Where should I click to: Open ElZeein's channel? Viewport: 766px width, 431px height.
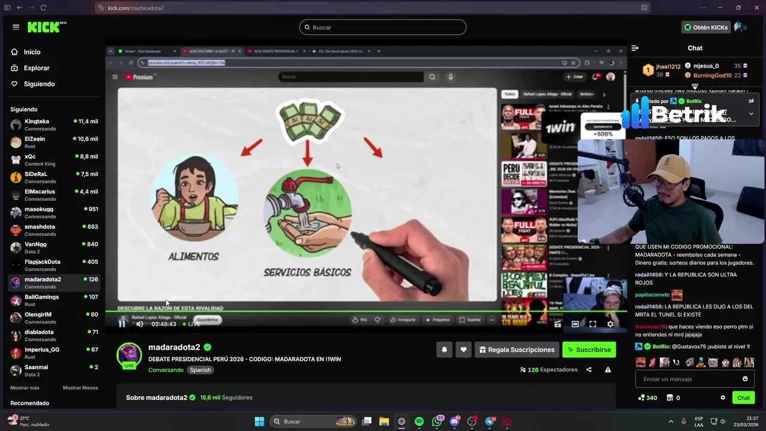(x=54, y=142)
